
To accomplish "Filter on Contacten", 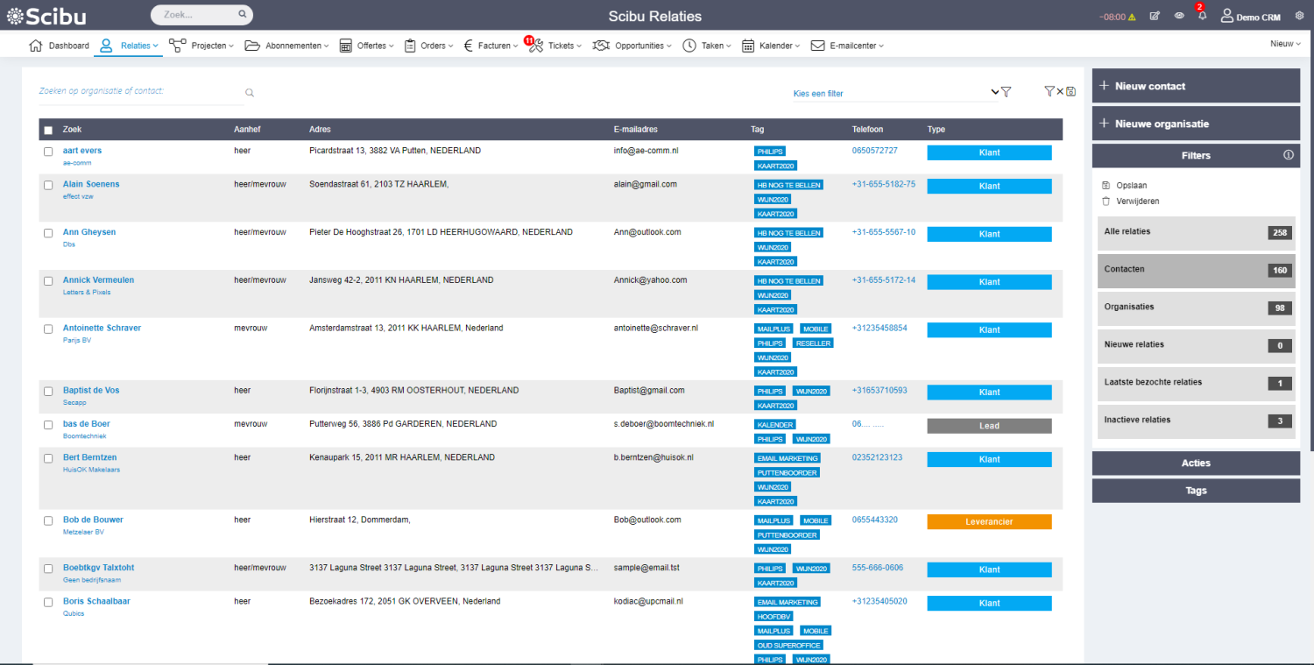I will pyautogui.click(x=1196, y=270).
